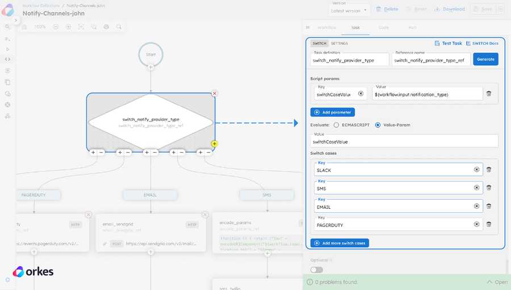Select the email_sendgrid task node
Image resolution: width=511 pixels, height=290 pixels.
click(150, 232)
